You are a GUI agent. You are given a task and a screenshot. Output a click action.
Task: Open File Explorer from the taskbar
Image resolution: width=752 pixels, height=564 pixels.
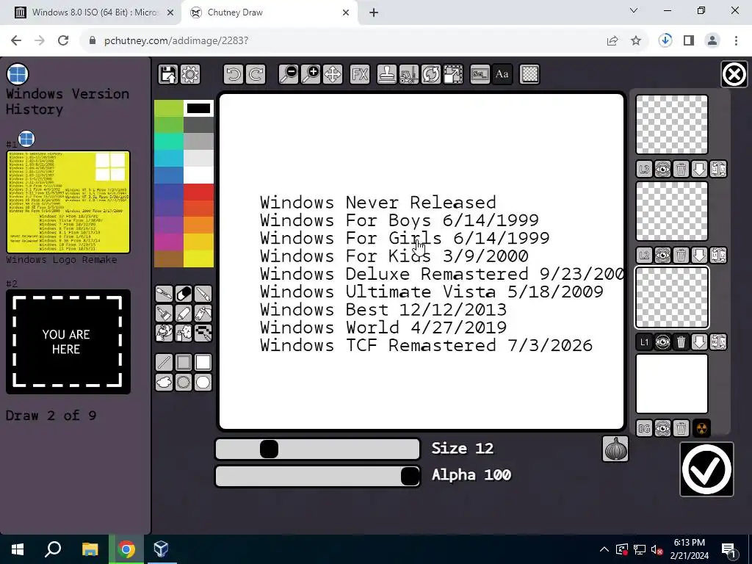(x=90, y=549)
